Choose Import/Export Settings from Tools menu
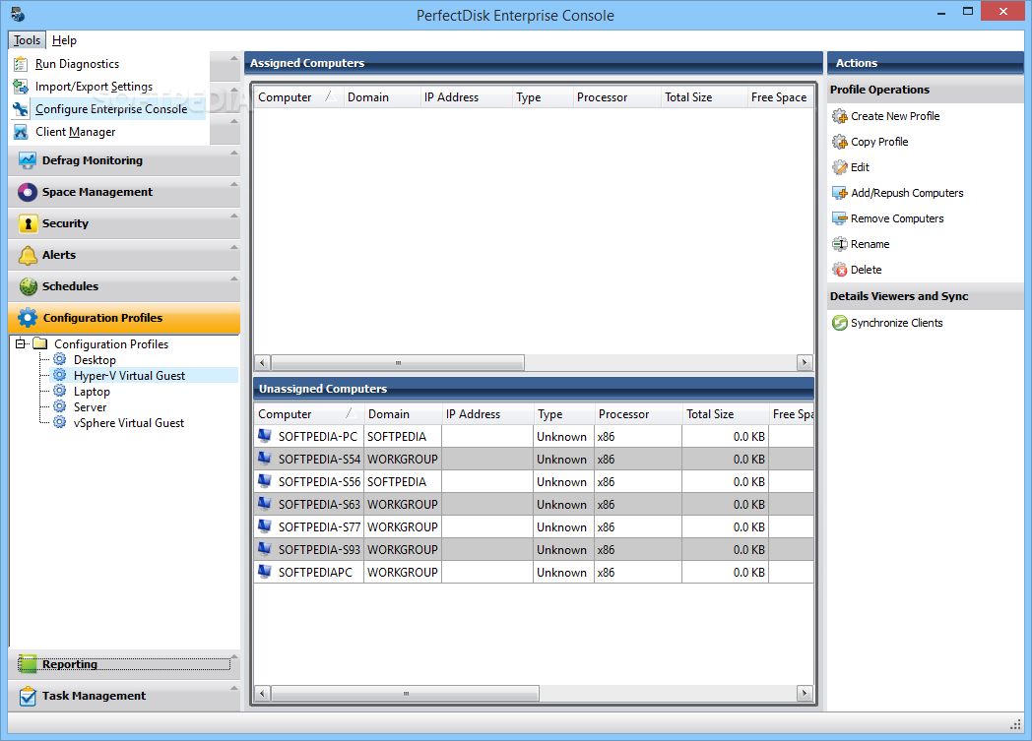Viewport: 1032px width, 741px height. pyautogui.click(x=108, y=87)
